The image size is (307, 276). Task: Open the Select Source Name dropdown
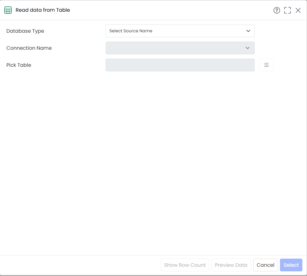(180, 31)
